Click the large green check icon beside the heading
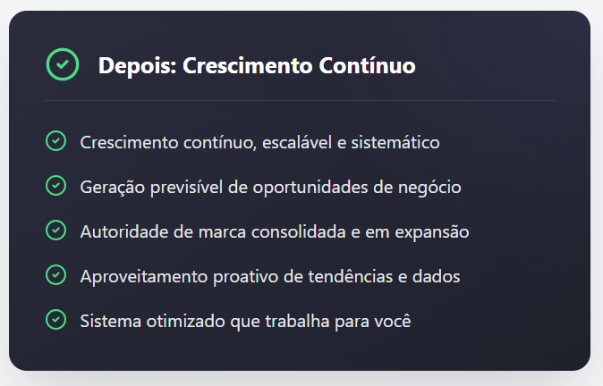This screenshot has height=386, width=603. point(62,64)
